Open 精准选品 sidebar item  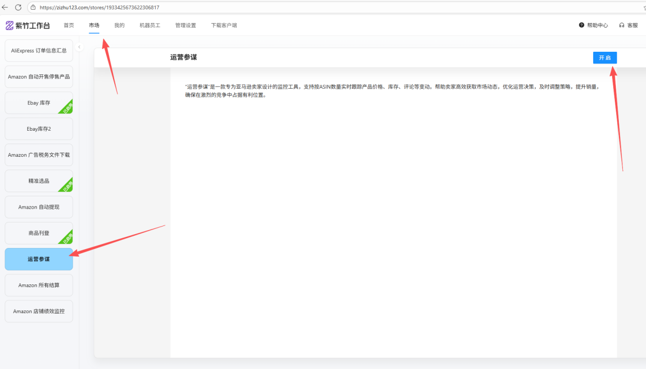(x=39, y=181)
